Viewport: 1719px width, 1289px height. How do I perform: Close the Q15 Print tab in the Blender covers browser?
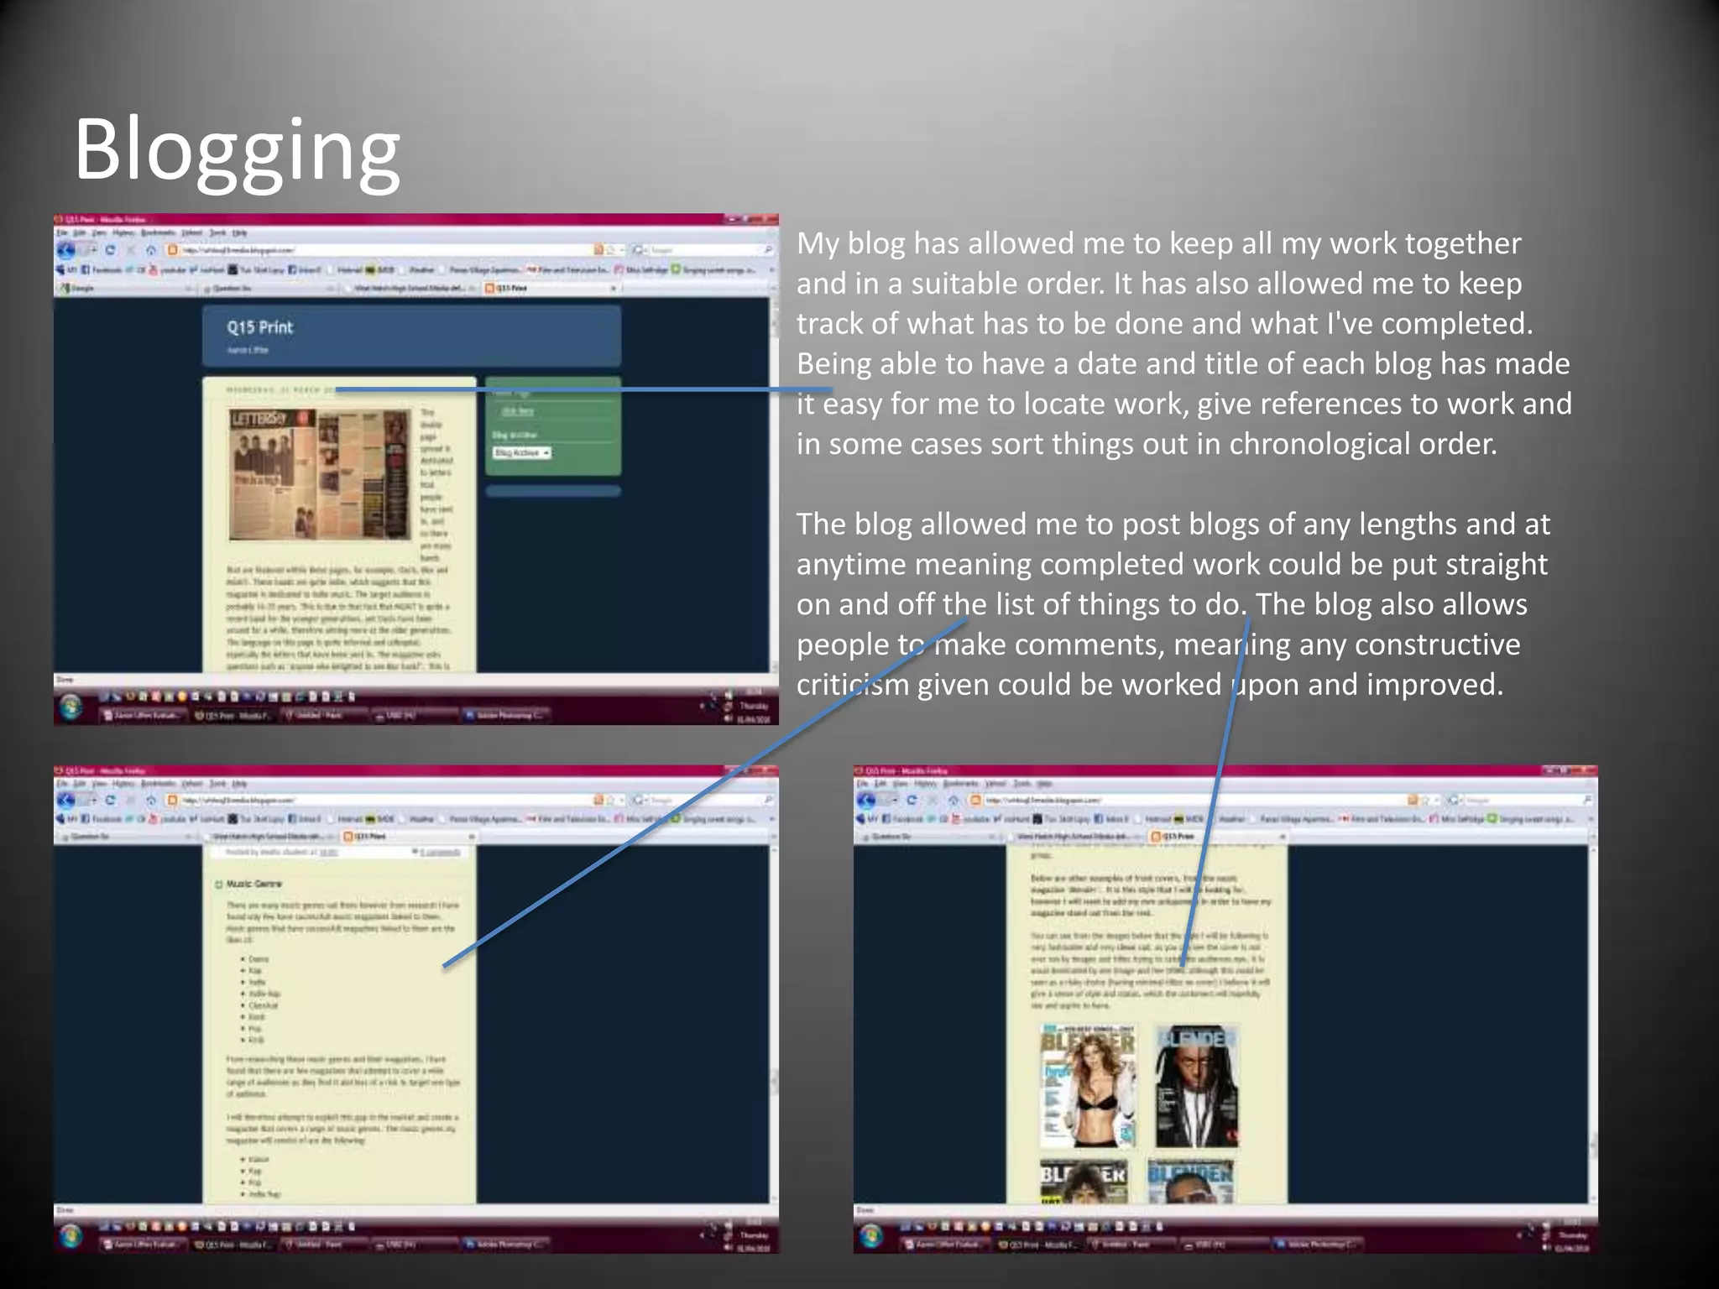(1282, 837)
